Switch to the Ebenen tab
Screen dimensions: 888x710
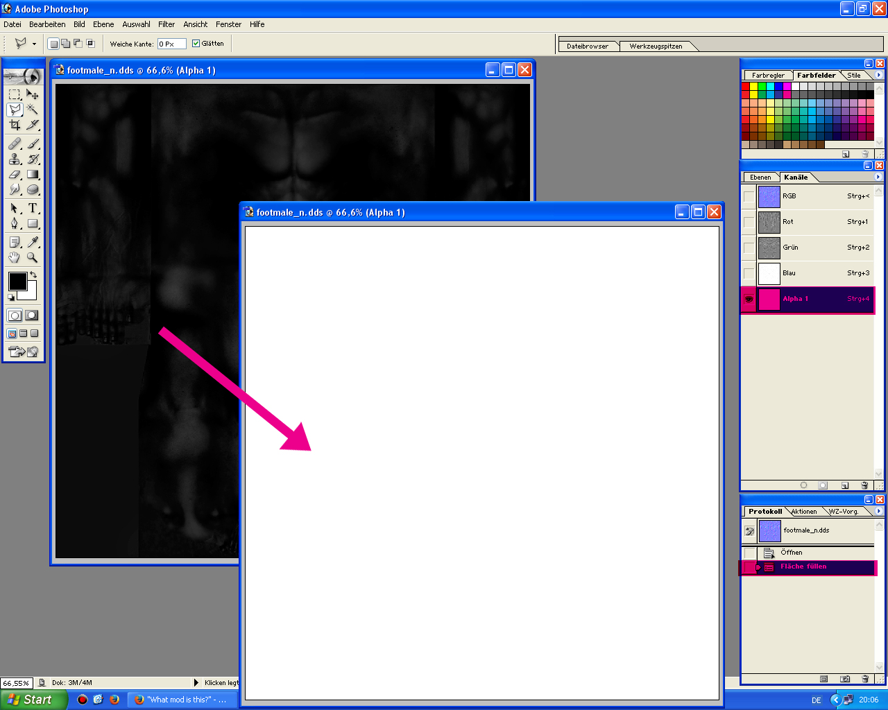(760, 177)
